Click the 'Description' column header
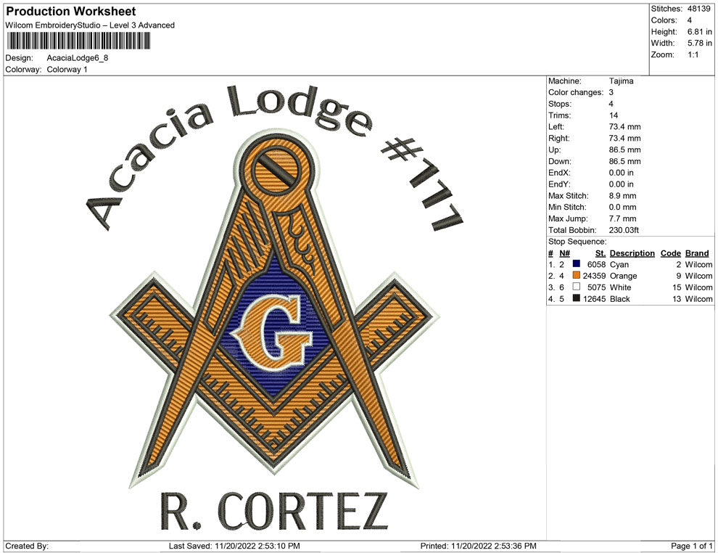The image size is (718, 553). [632, 253]
